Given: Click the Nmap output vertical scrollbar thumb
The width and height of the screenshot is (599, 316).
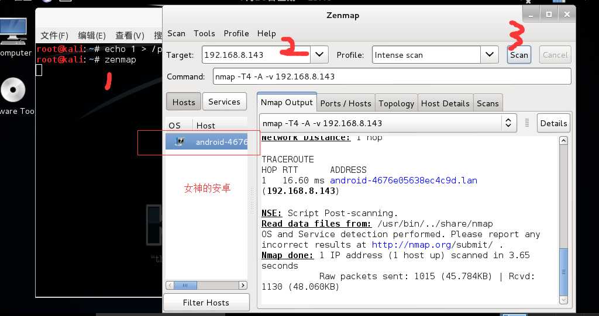Looking at the screenshot, I should (x=563, y=272).
